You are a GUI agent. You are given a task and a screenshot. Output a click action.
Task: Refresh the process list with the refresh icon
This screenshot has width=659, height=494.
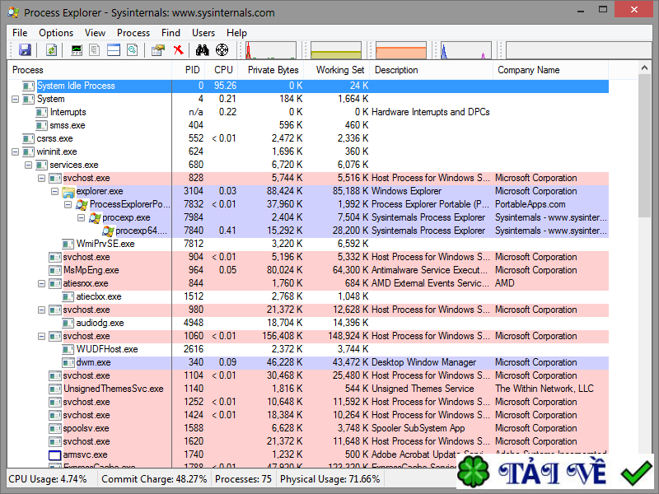coord(51,49)
